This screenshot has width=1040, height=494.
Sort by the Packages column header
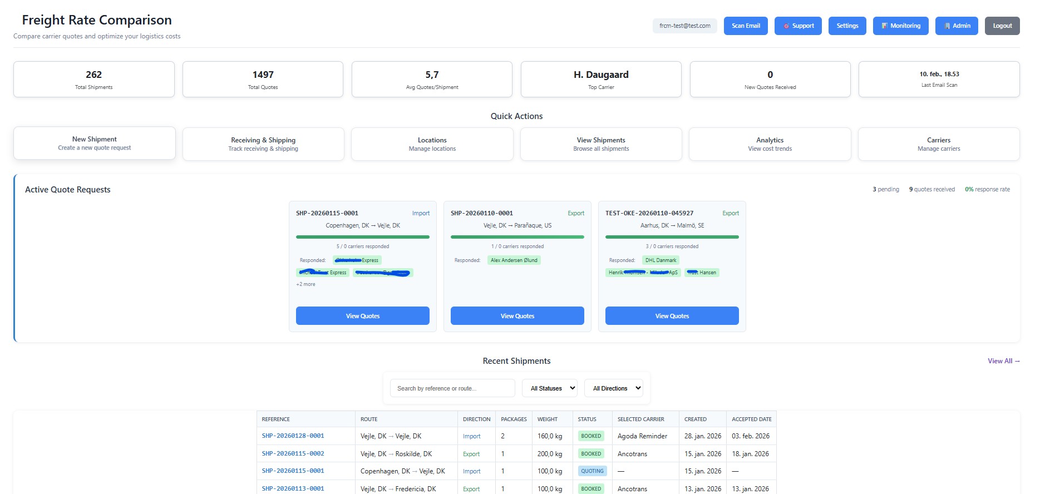click(x=514, y=419)
